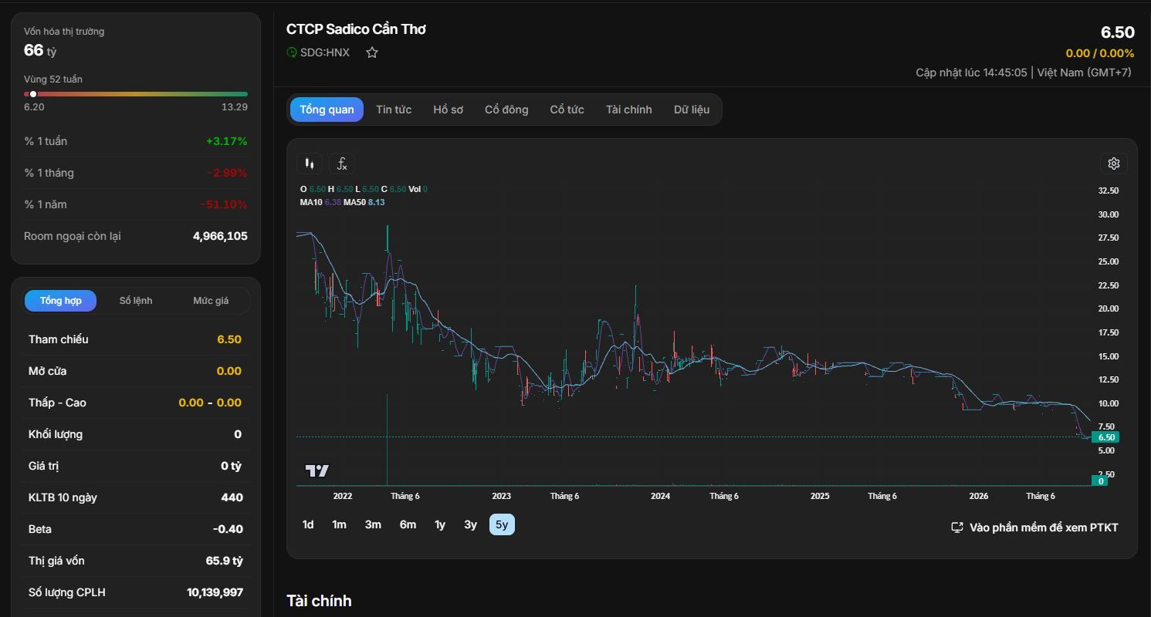Image resolution: width=1151 pixels, height=617 pixels.
Task: Click the 52-week range slider marker
Action: point(33,94)
